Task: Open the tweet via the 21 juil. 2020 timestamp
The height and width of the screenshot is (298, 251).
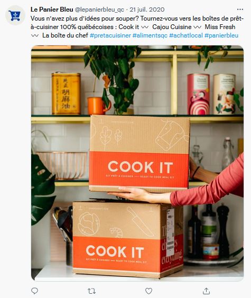Action: tap(147, 10)
